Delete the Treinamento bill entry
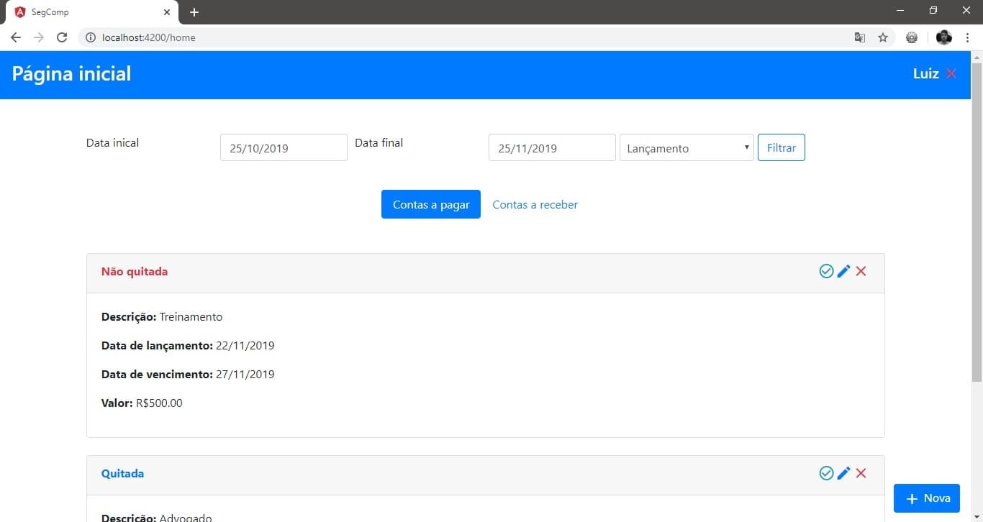 pos(861,271)
